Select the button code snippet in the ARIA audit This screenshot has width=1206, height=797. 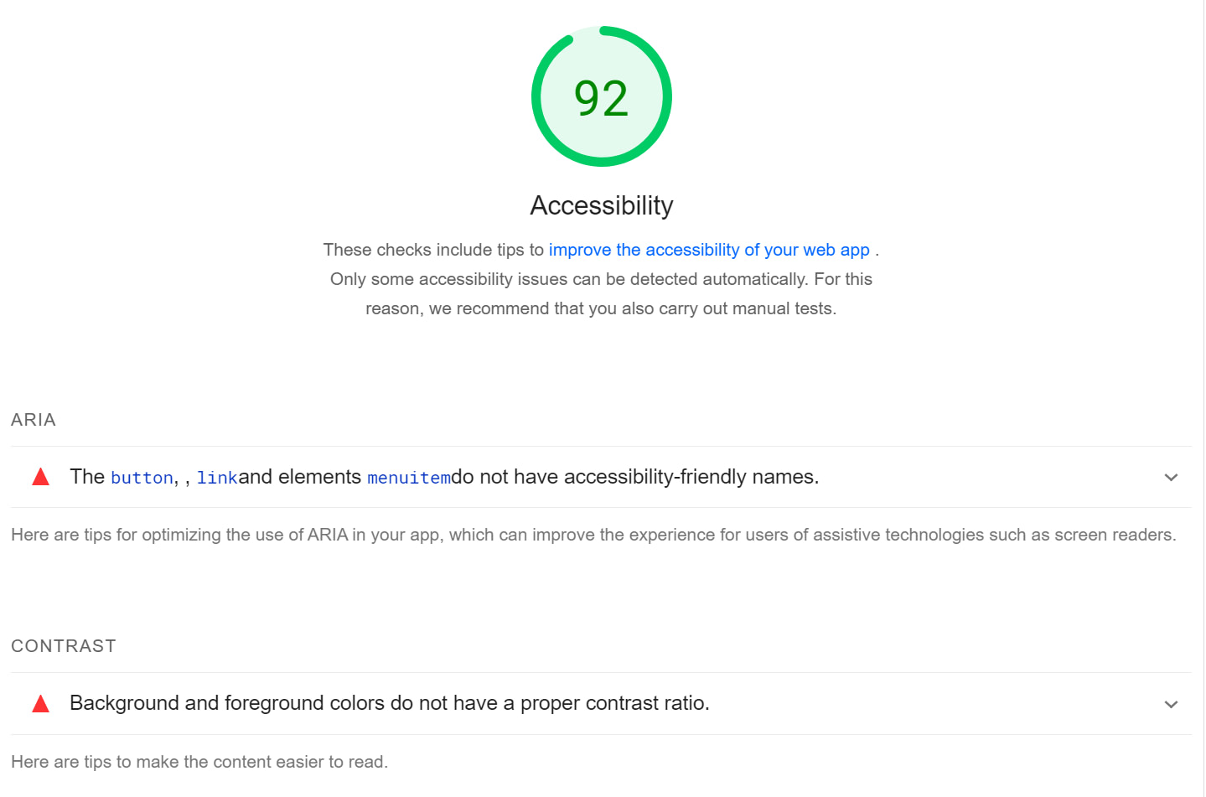click(x=141, y=477)
